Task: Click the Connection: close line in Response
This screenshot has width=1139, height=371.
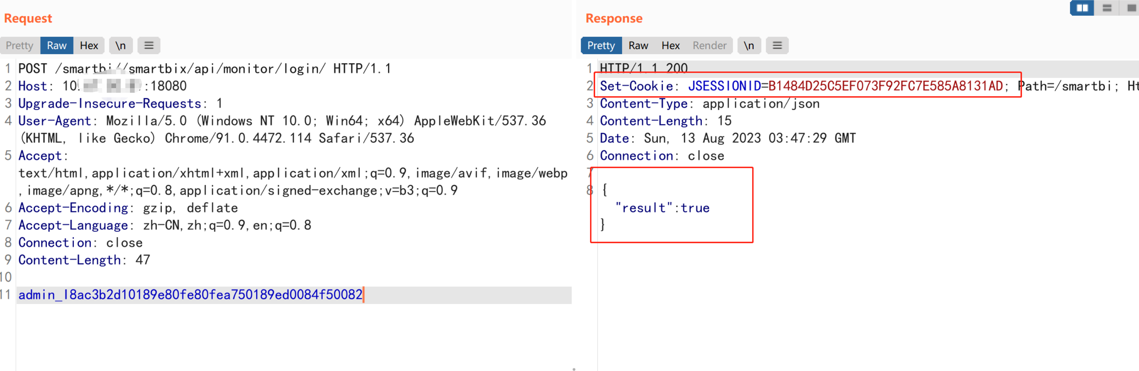Action: (x=662, y=156)
